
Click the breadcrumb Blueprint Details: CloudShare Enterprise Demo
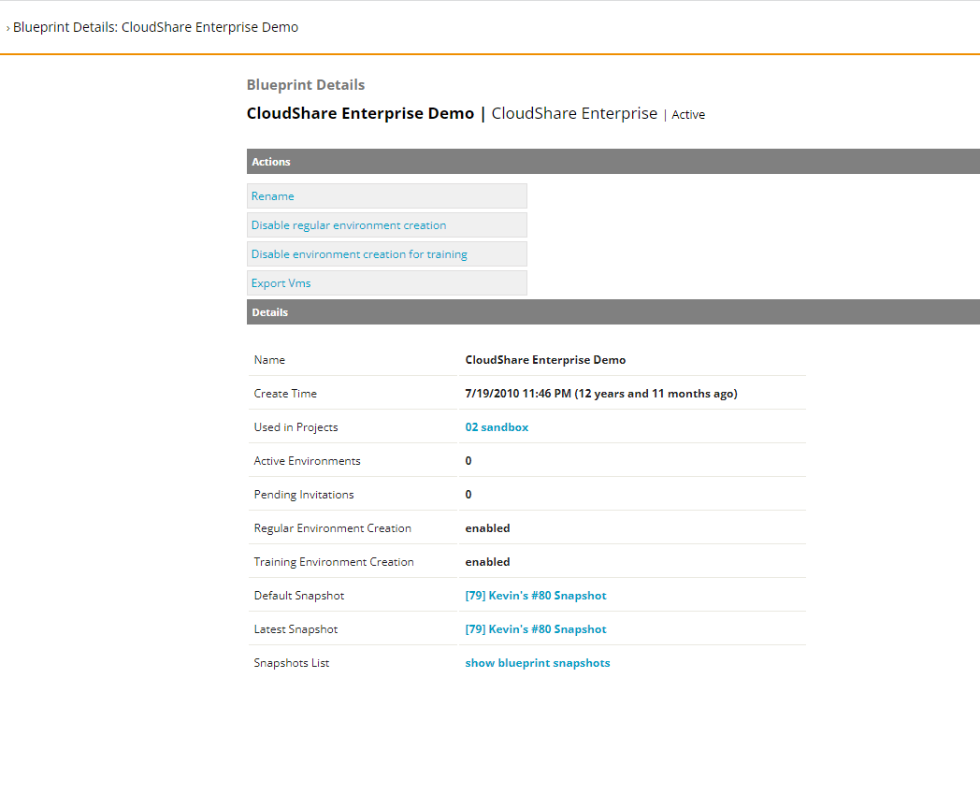pos(155,27)
